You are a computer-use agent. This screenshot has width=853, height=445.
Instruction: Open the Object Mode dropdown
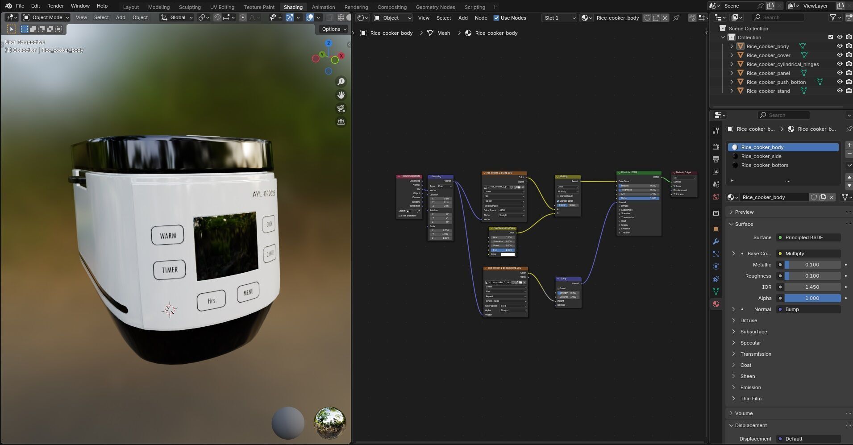[x=46, y=17]
